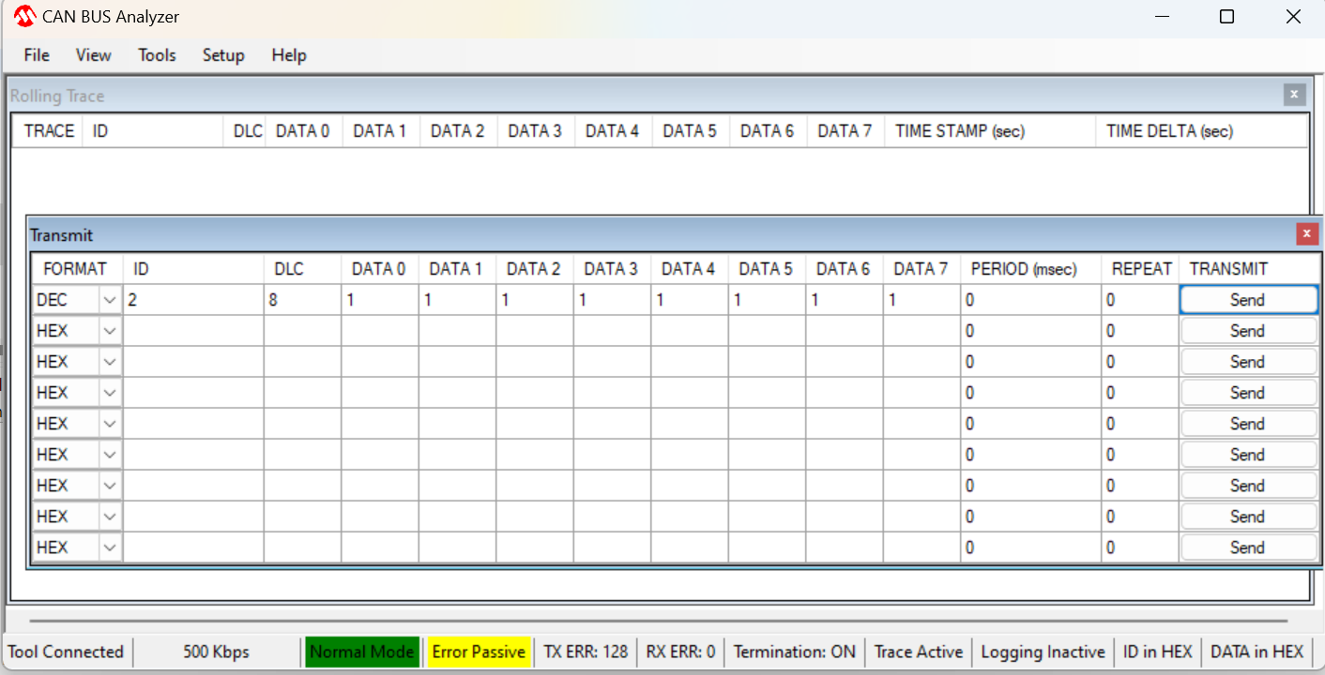Click the TIME DELTA (sec) column header
This screenshot has height=675, width=1325.
click(x=1201, y=131)
